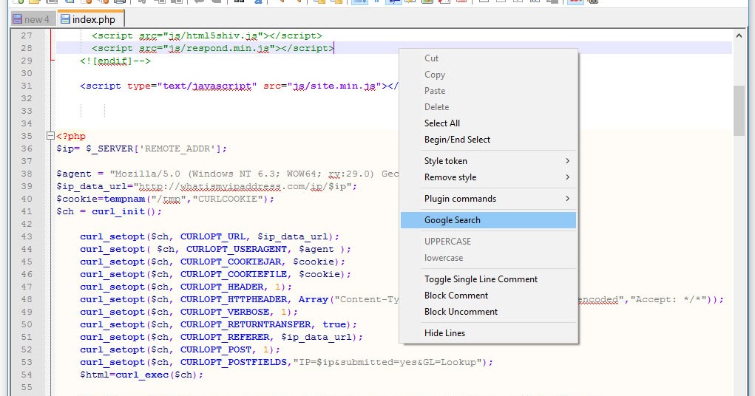
Task: Click line number 28 in the margin
Action: [27, 48]
